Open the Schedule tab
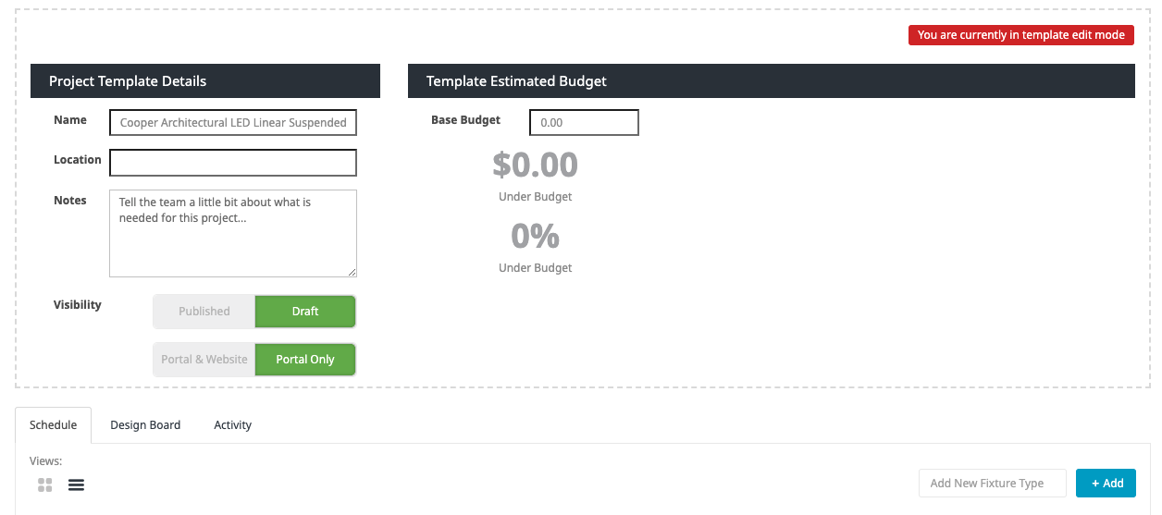This screenshot has width=1162, height=515. click(x=53, y=425)
